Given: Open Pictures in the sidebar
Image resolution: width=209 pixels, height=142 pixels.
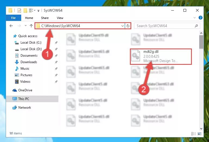Looking at the screenshot, I should [26, 75].
